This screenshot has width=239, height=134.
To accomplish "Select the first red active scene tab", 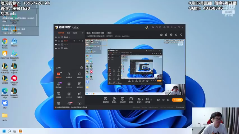I will pyautogui.click(x=61, y=33).
